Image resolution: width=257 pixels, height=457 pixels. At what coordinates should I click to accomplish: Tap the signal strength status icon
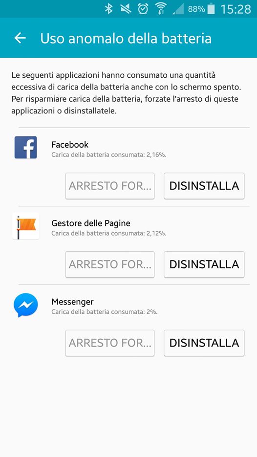pyautogui.click(x=178, y=10)
